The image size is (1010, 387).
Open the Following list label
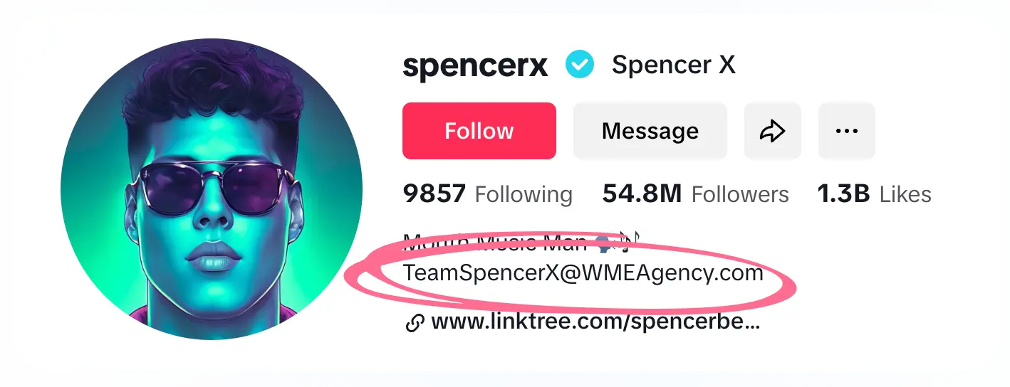click(524, 194)
